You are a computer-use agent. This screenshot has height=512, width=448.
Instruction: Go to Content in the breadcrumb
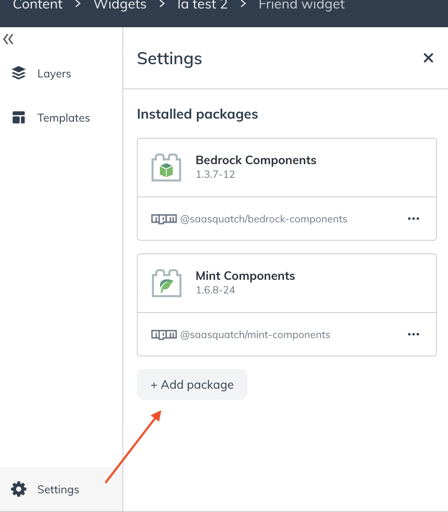click(x=38, y=5)
